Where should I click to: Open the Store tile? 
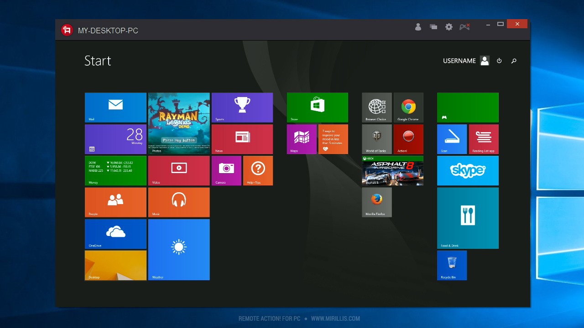click(x=318, y=108)
